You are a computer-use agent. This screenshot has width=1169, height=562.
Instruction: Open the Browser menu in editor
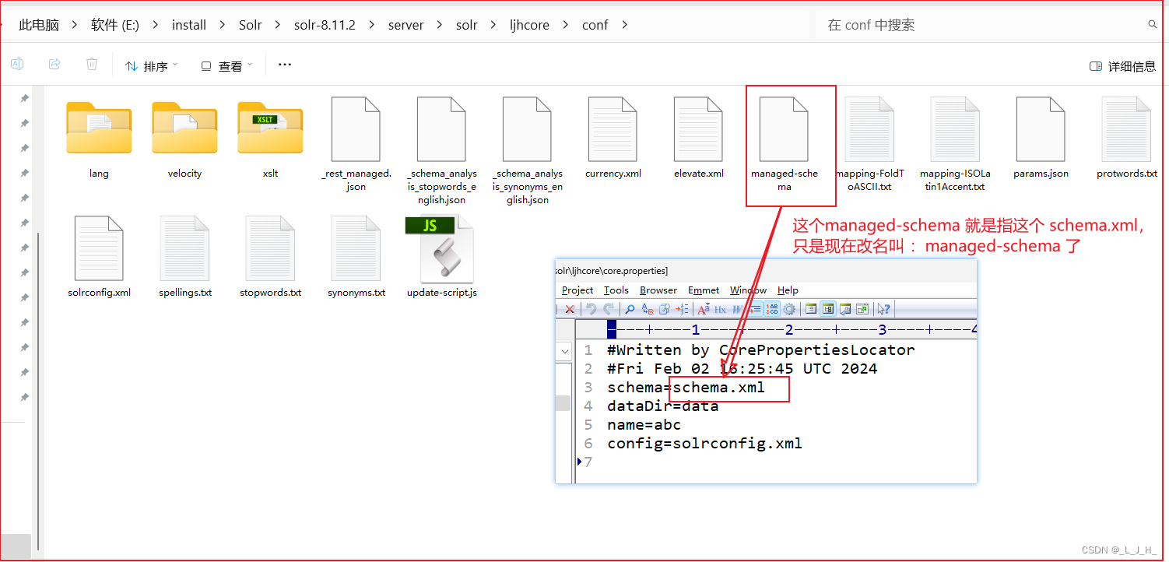(658, 290)
